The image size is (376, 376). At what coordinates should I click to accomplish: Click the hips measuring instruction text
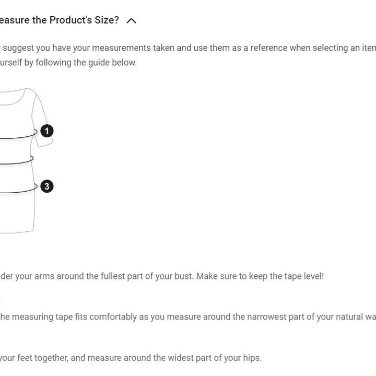(x=131, y=358)
